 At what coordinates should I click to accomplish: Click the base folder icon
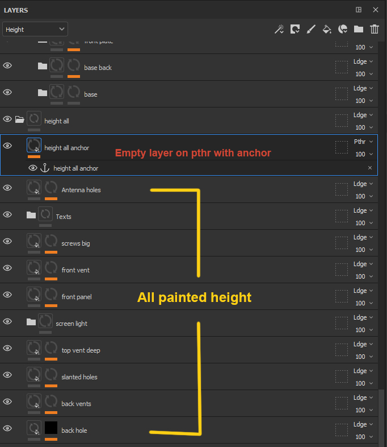tap(43, 93)
